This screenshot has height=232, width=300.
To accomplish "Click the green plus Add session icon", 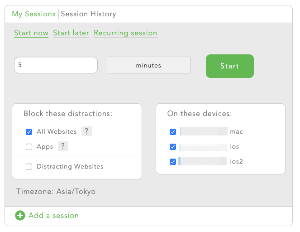I will 20,216.
